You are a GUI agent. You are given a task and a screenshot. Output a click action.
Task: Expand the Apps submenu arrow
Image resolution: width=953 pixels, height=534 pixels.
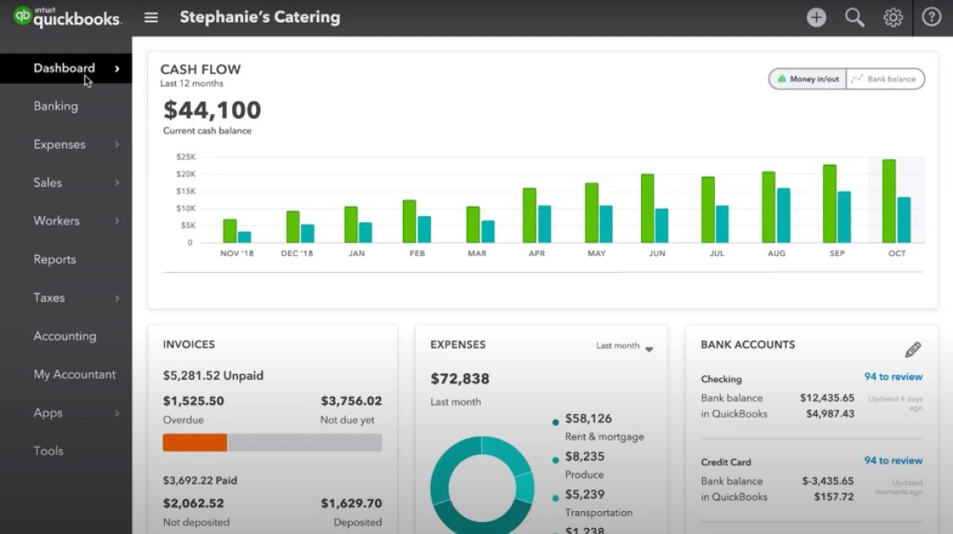(117, 413)
